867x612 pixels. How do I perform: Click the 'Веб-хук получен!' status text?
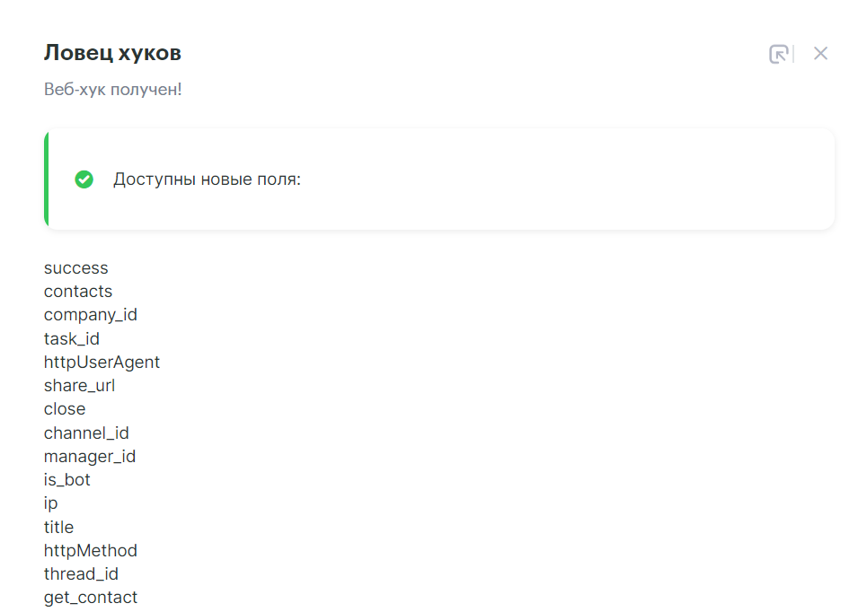113,90
